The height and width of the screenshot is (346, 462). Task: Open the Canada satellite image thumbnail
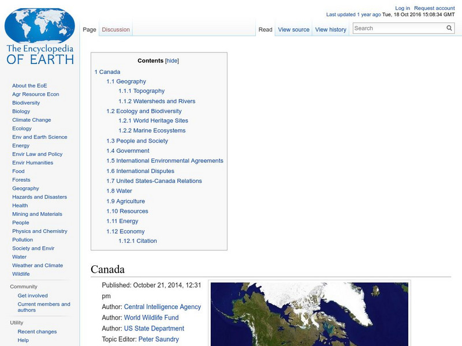(x=310, y=314)
